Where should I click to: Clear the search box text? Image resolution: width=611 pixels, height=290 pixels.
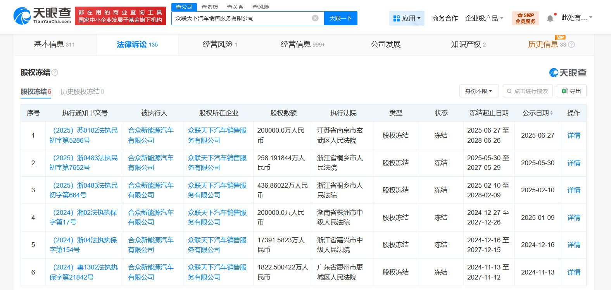(x=315, y=18)
